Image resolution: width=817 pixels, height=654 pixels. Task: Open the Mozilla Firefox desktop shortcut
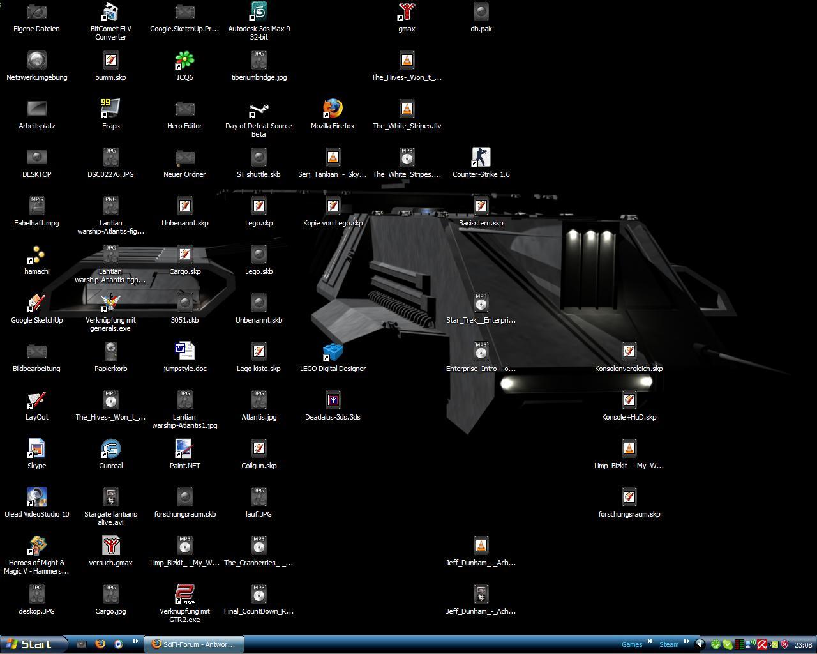coord(333,109)
